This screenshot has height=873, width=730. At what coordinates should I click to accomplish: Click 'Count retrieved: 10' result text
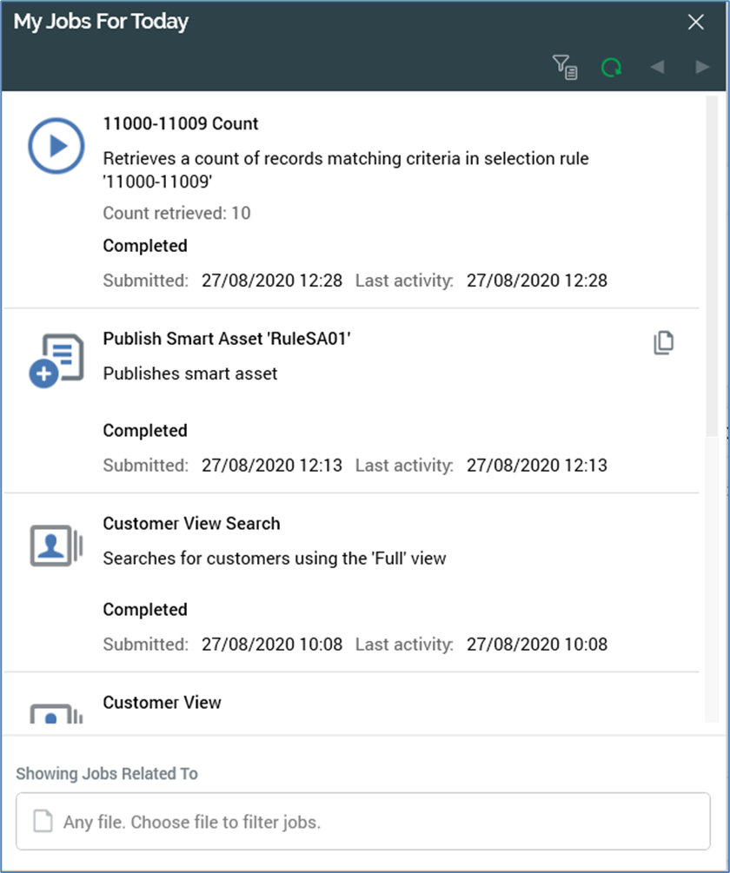click(x=176, y=213)
